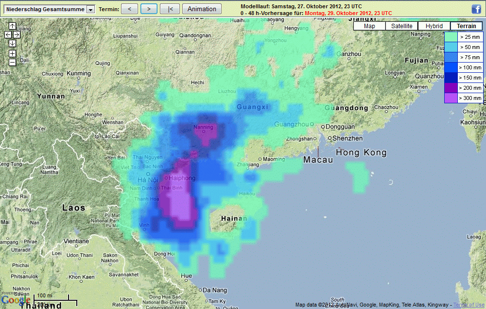This screenshot has width=486, height=309.
Task: Click the > 150 mm legend color swatch
Action: [451, 78]
